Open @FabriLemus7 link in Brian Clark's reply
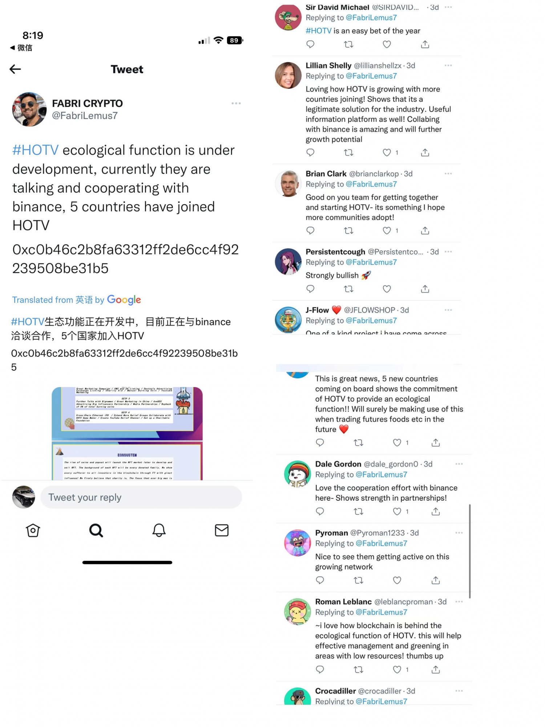545x727 pixels. tap(371, 184)
